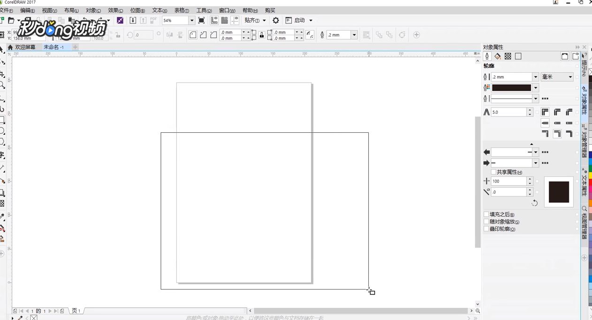Click the black outline color swatch
592x320 pixels.
point(511,88)
